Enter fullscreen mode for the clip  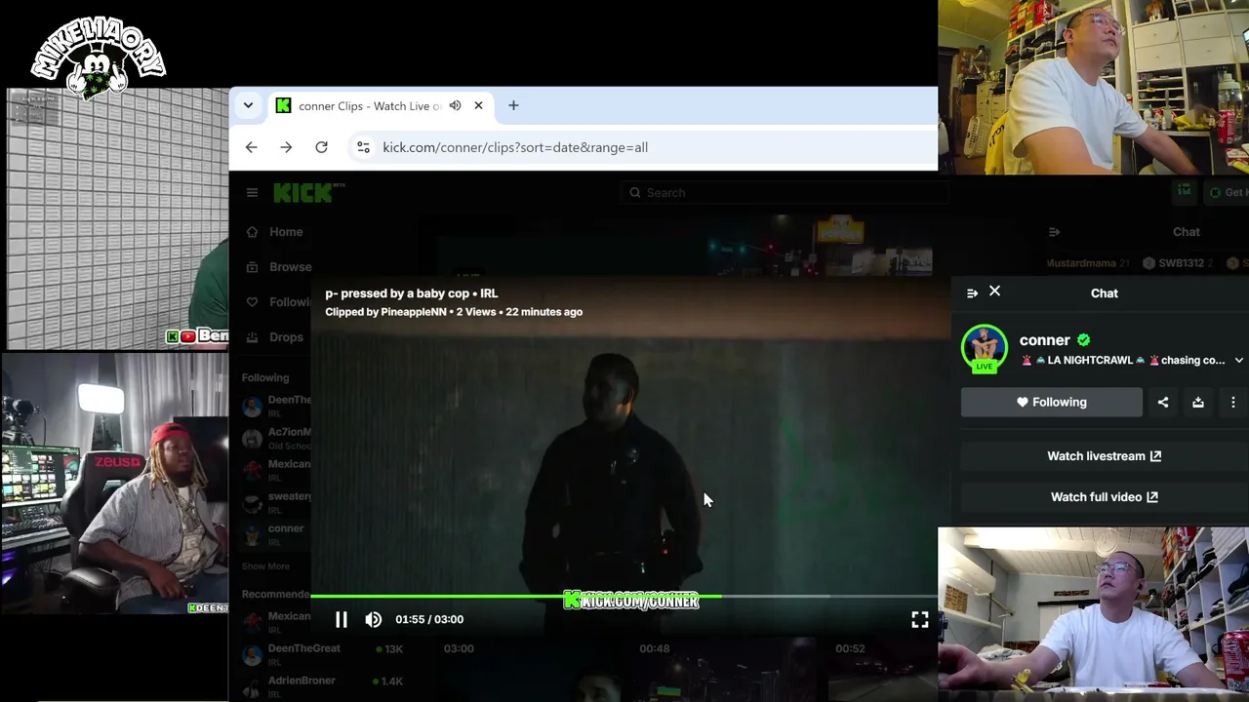click(x=919, y=619)
